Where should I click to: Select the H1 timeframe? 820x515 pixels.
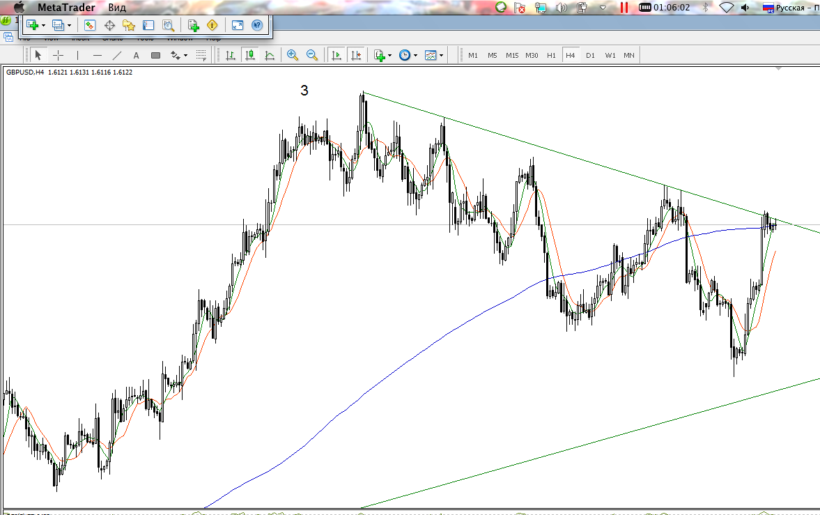[x=551, y=55]
